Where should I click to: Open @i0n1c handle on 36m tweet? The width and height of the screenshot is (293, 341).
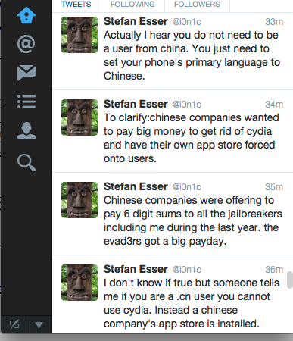[187, 270]
